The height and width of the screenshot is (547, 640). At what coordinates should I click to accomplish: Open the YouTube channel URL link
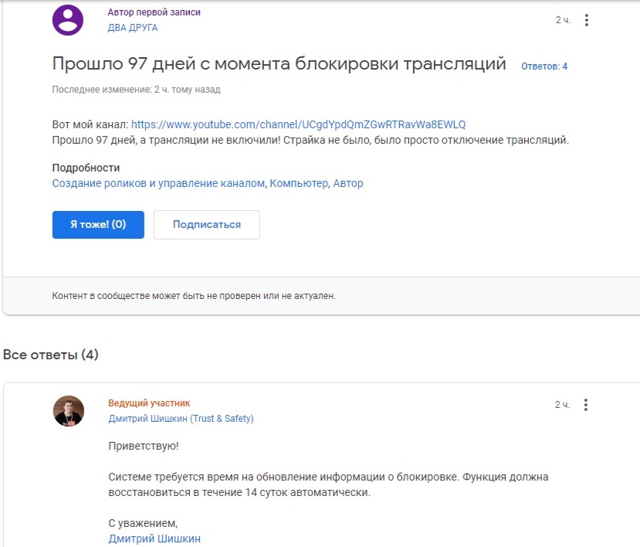point(298,124)
